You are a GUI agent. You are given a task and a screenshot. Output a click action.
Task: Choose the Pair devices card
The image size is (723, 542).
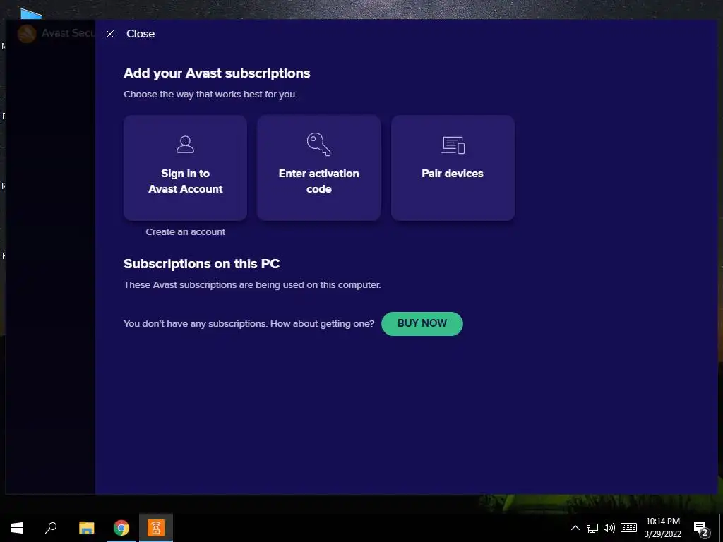[x=453, y=168]
